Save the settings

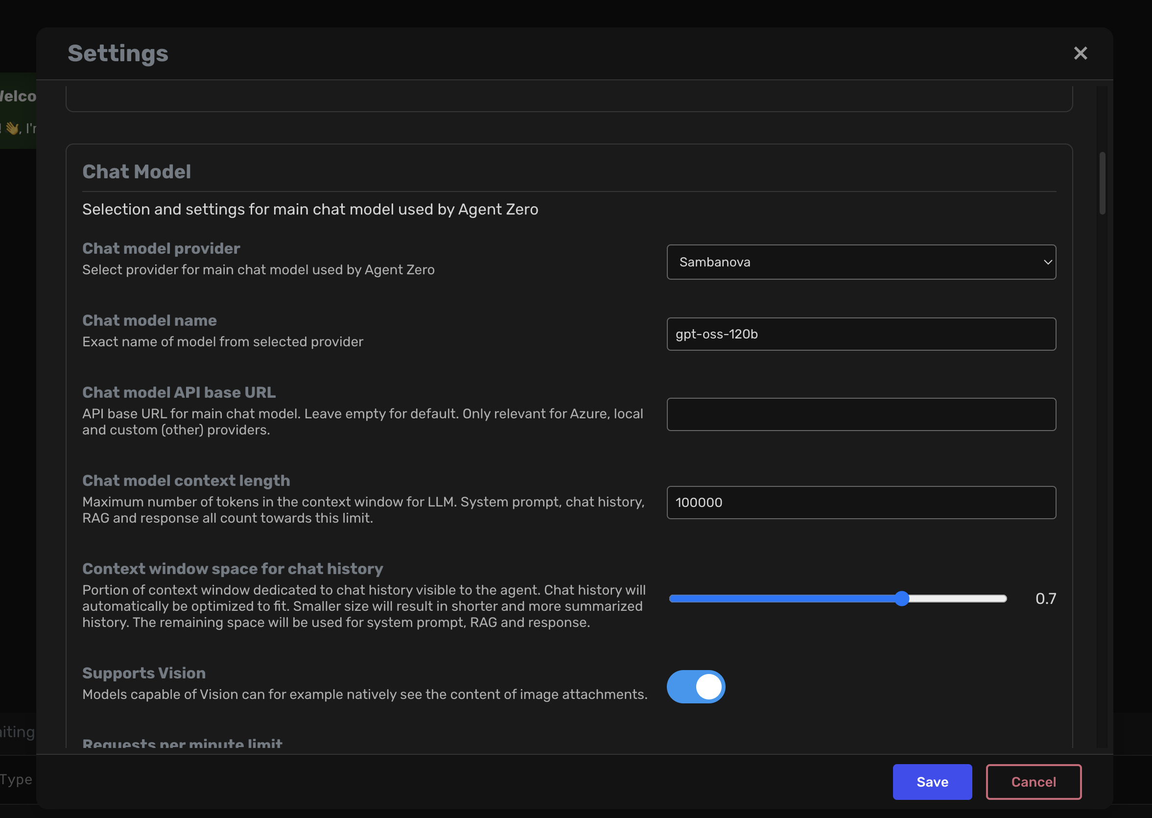pyautogui.click(x=932, y=782)
